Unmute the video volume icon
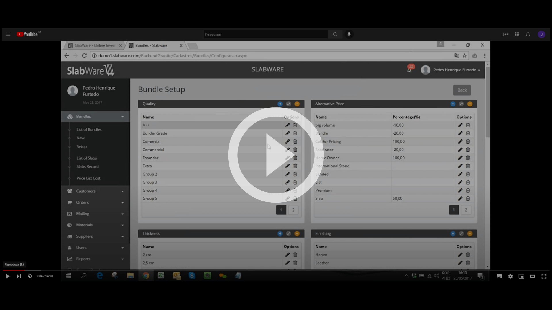 [x=30, y=276]
